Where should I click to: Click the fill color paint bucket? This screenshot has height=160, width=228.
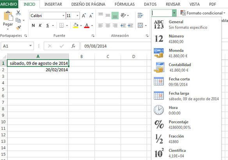[76, 26]
